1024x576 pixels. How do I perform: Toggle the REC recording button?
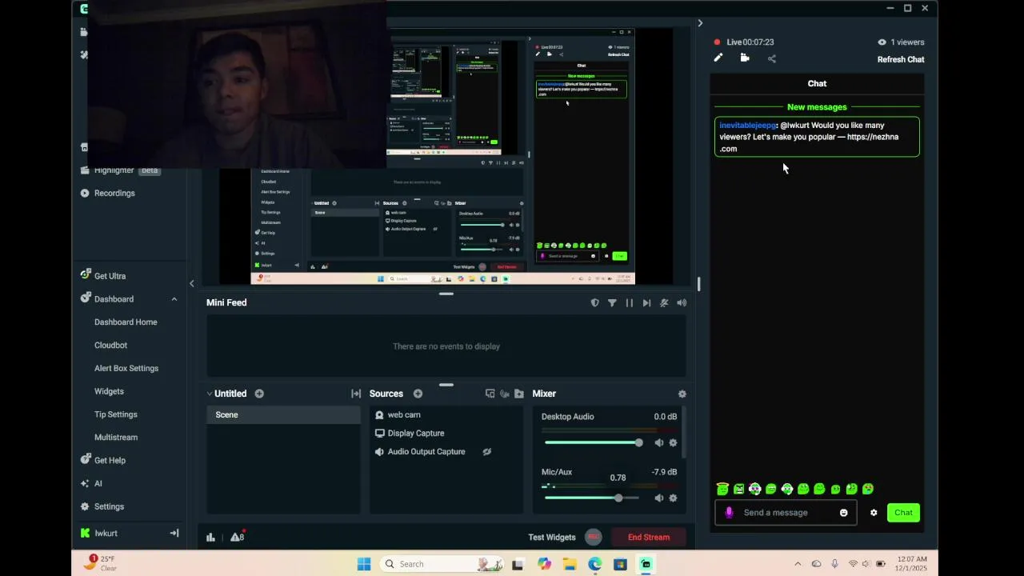click(x=593, y=537)
